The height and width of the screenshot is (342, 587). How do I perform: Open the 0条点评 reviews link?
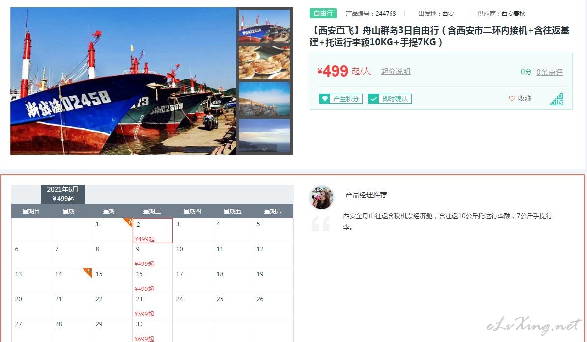pos(550,72)
